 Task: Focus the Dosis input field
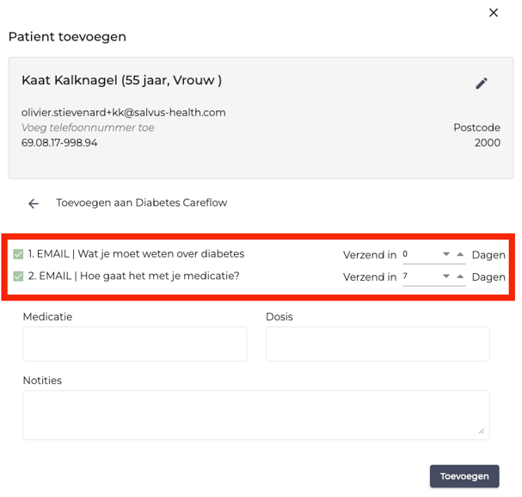377,344
